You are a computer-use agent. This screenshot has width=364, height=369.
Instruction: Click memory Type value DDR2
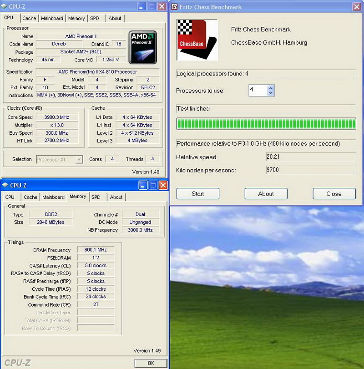[51, 214]
